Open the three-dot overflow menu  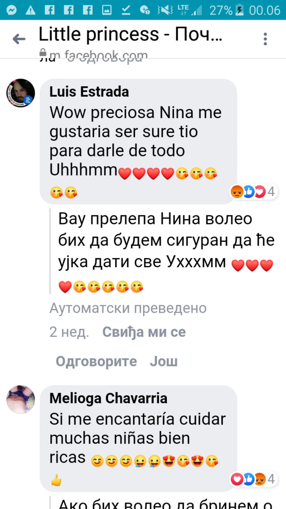coord(265,39)
